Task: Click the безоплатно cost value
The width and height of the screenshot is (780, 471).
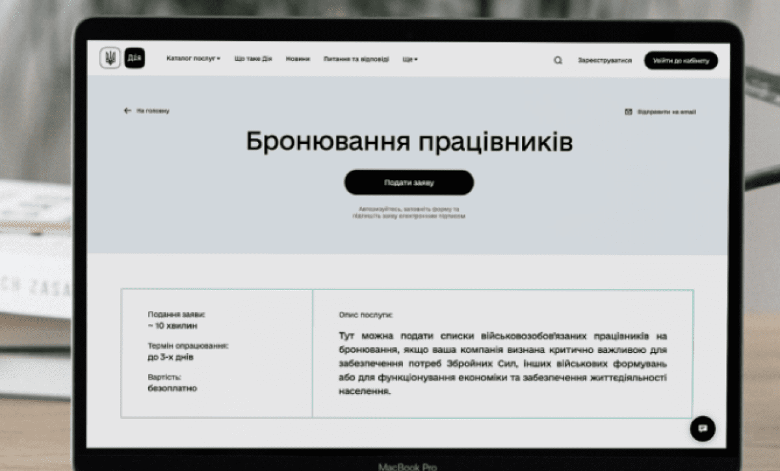Action: 172,388
